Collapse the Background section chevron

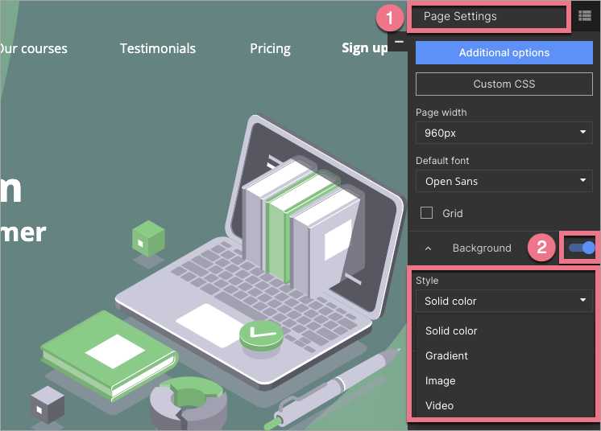(428, 248)
